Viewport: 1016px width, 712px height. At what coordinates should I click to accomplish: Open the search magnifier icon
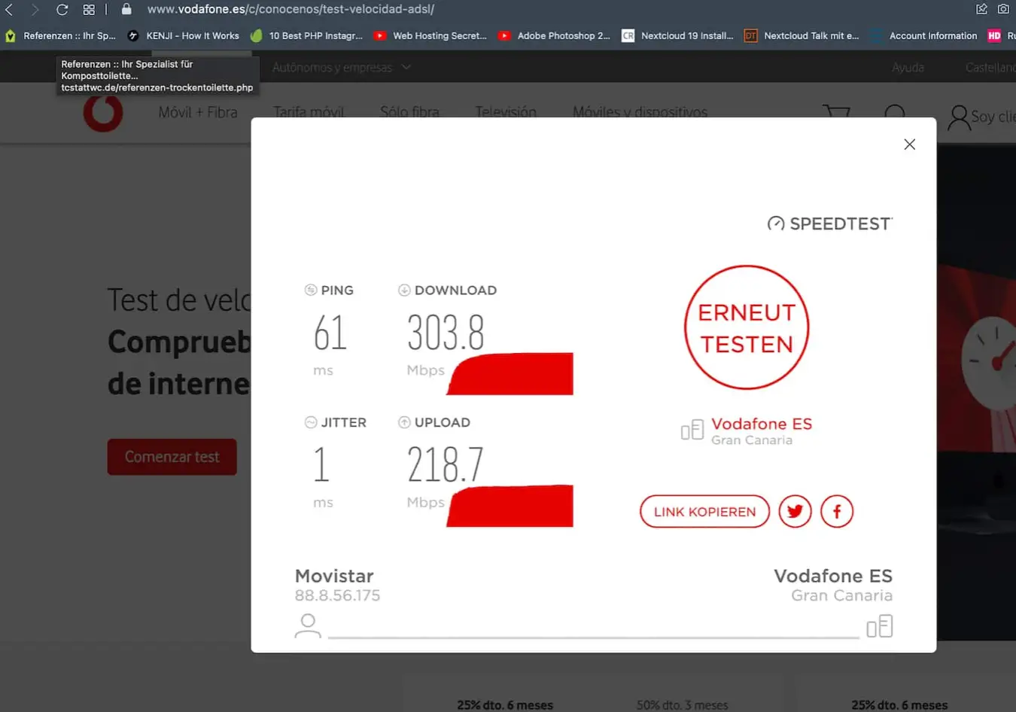tap(895, 113)
